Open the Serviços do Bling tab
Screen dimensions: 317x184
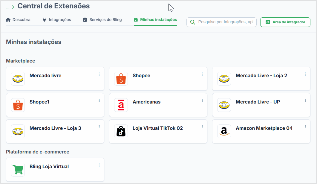pos(102,20)
